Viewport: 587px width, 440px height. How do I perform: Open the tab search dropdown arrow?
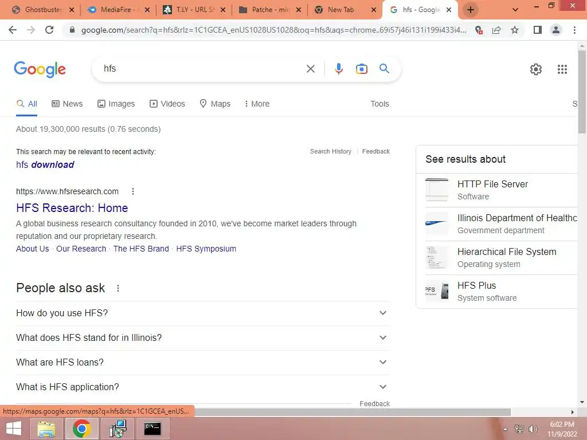pos(515,10)
